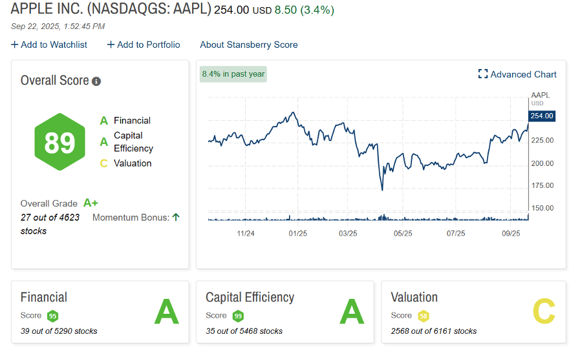
Task: Click the plus icon beside Add to Portfolio
Action: coord(111,45)
